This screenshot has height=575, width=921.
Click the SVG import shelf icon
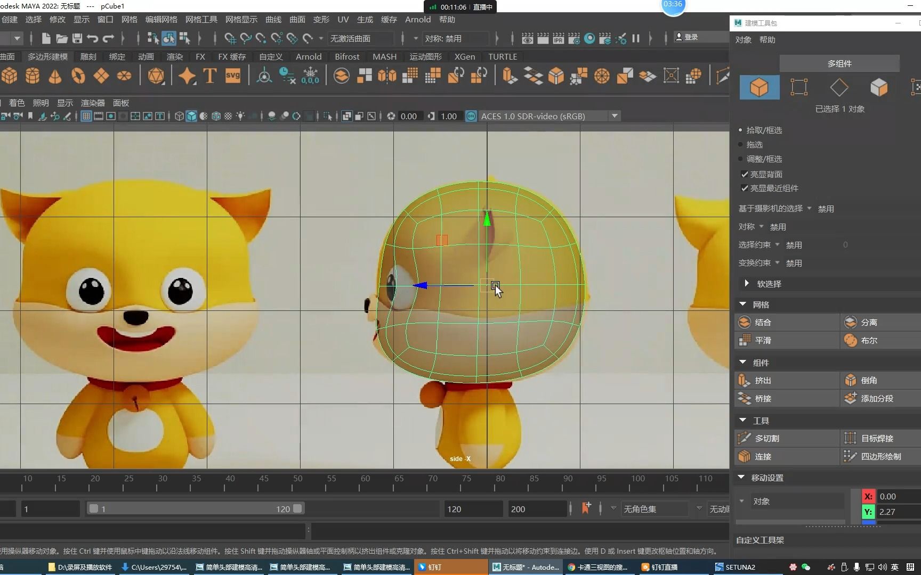point(233,76)
